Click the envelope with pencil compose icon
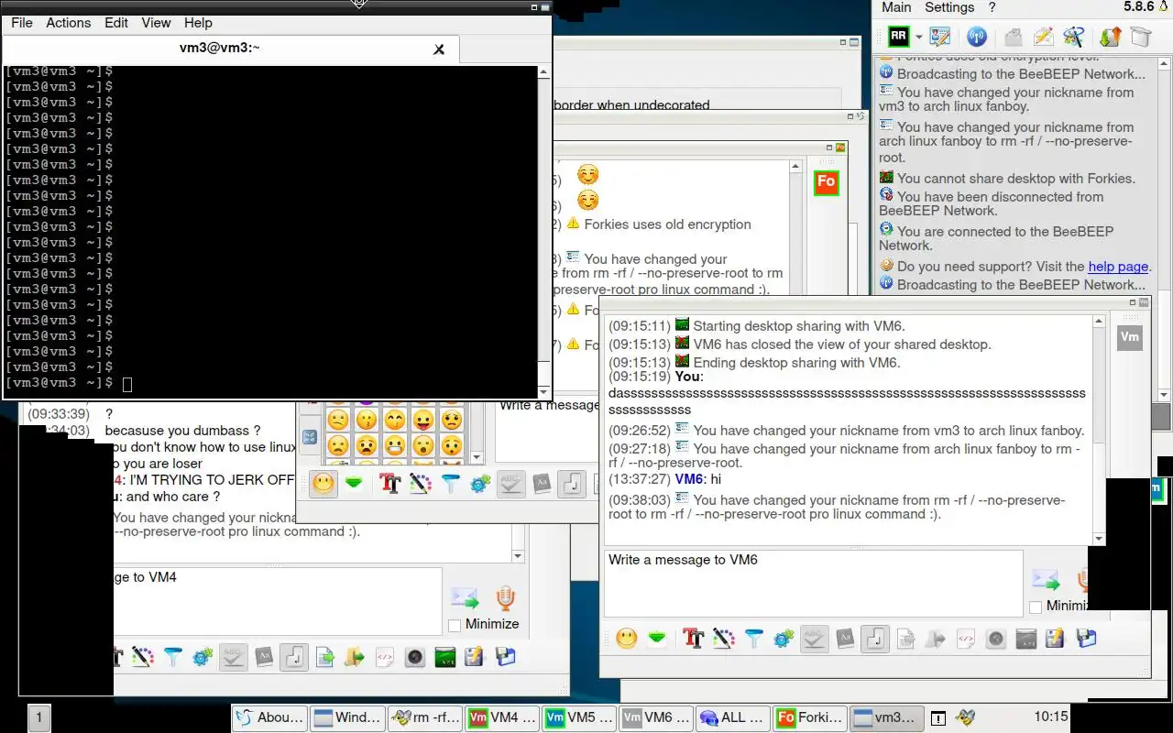Image resolution: width=1173 pixels, height=733 pixels. 1043,37
